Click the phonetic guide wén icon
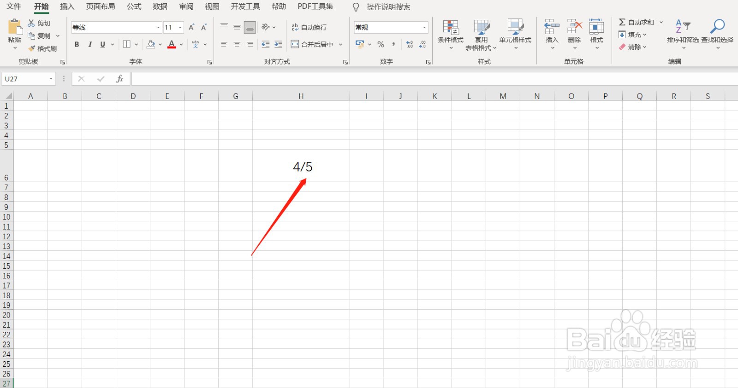This screenshot has height=388, width=738. pos(196,44)
